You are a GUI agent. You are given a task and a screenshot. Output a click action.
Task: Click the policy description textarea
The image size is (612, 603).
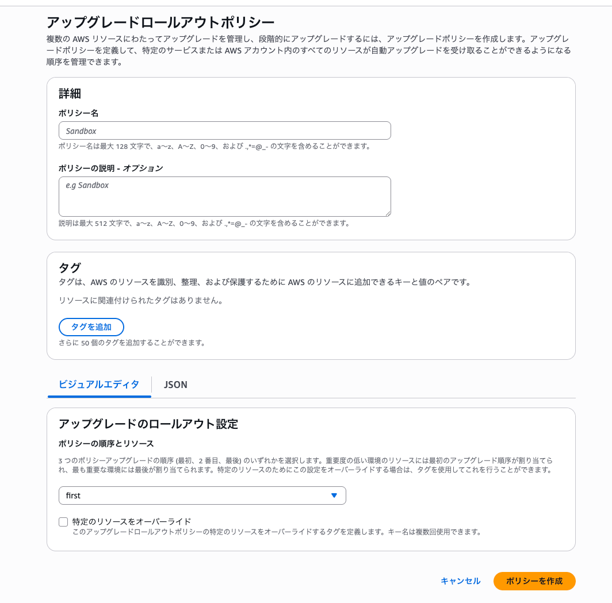point(224,197)
